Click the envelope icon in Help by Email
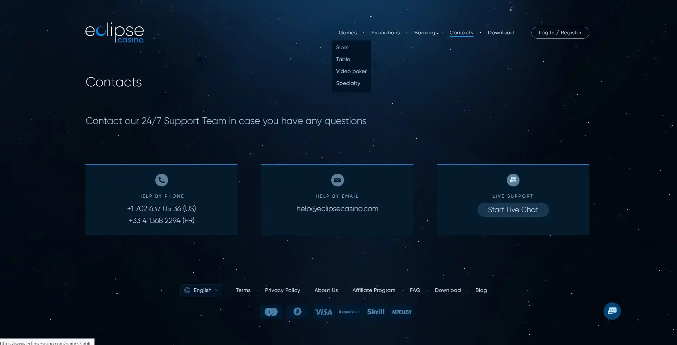This screenshot has height=345, width=677. [x=337, y=180]
